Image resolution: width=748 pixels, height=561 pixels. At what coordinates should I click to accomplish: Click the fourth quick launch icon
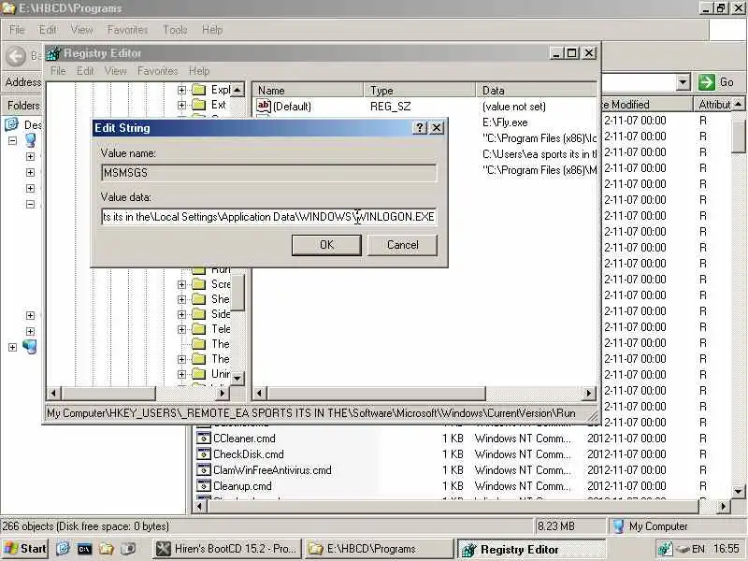tap(127, 549)
